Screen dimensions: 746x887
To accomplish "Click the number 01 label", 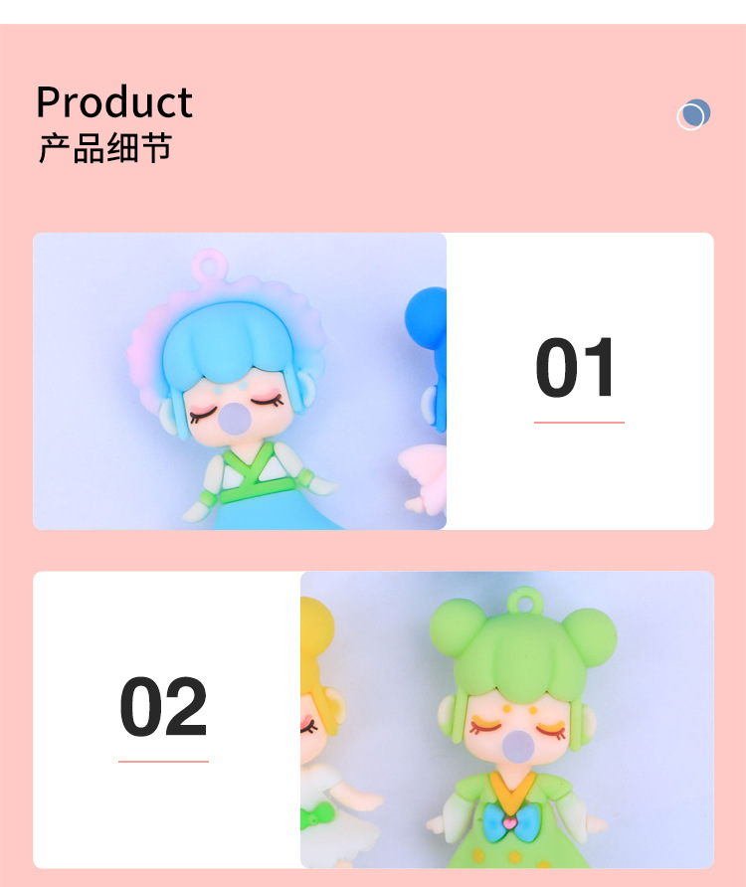I will (x=576, y=368).
